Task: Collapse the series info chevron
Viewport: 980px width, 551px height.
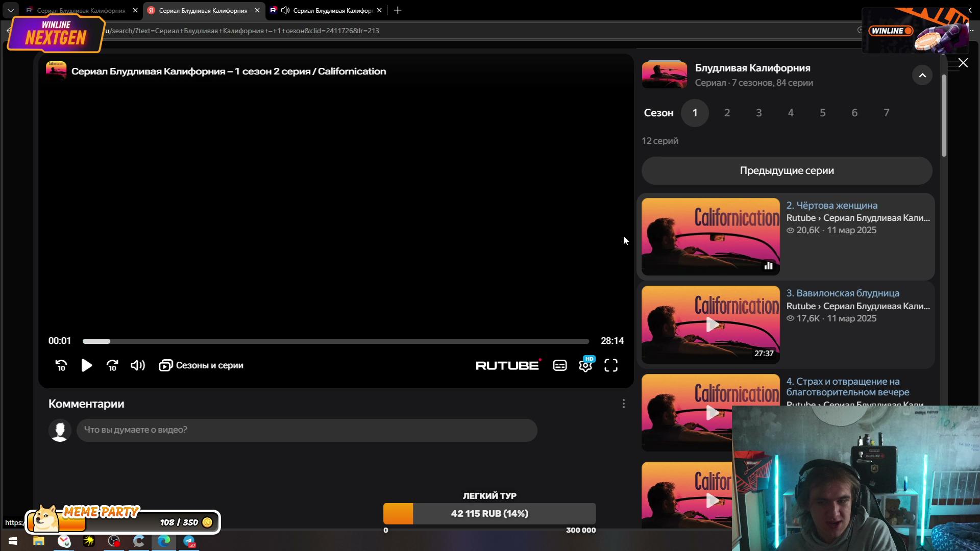Action: point(922,76)
